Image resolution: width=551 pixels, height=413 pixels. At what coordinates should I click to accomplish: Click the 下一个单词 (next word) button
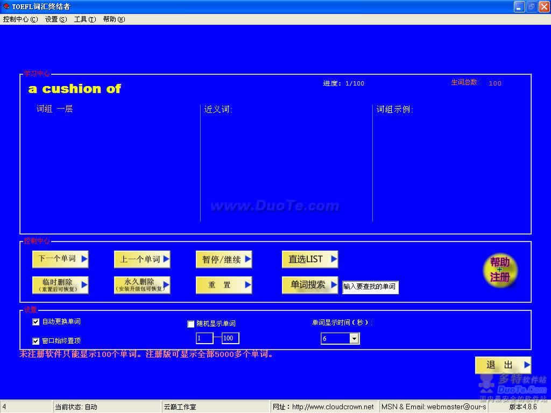point(60,259)
